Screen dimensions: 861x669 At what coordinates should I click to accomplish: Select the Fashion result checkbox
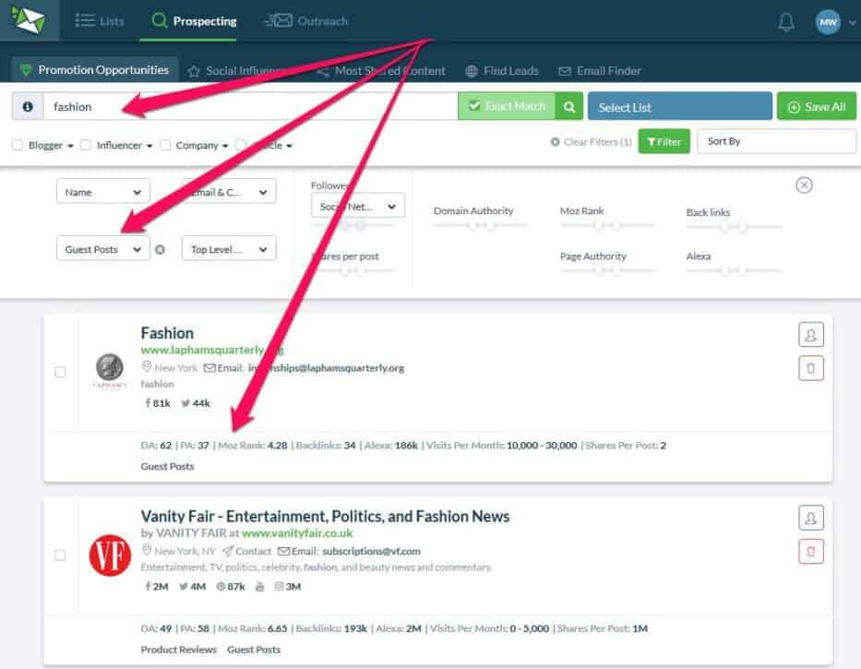point(60,373)
